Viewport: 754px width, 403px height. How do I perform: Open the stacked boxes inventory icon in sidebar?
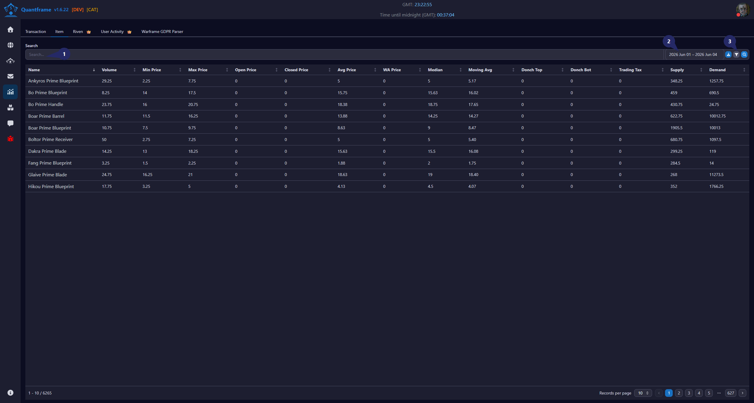pos(10,107)
